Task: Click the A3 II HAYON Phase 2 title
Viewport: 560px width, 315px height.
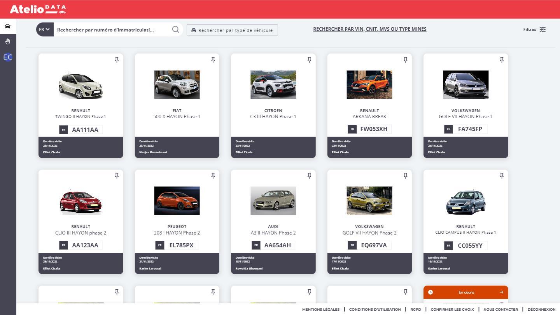Action: (273, 233)
